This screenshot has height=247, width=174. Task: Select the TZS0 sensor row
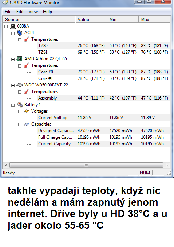click(104, 46)
